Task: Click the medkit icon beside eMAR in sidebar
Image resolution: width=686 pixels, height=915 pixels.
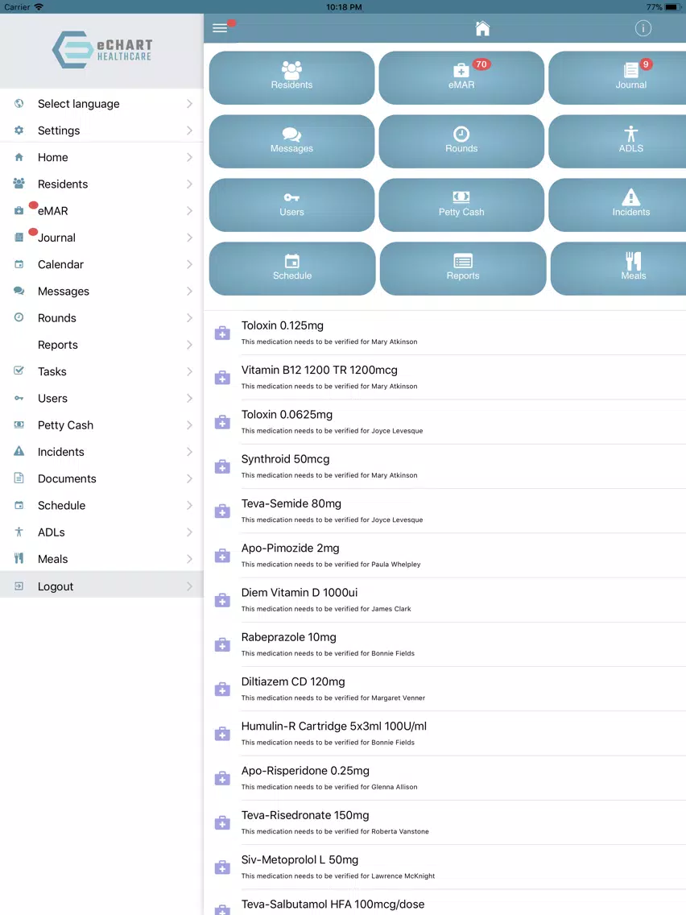Action: [x=19, y=211]
